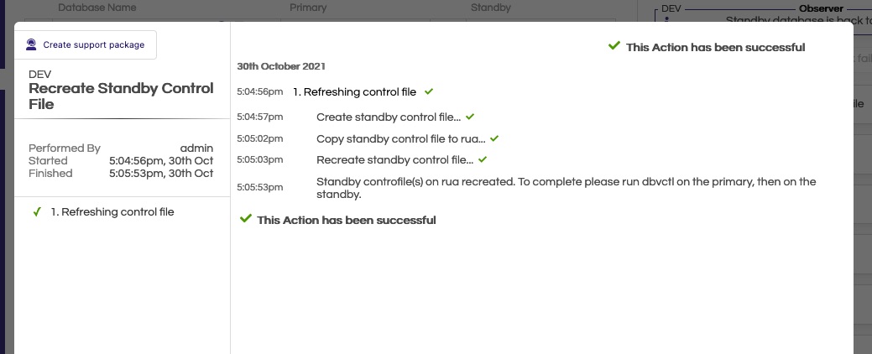Click sidebar checkmark for step 1
This screenshot has height=354, width=872.
[37, 211]
